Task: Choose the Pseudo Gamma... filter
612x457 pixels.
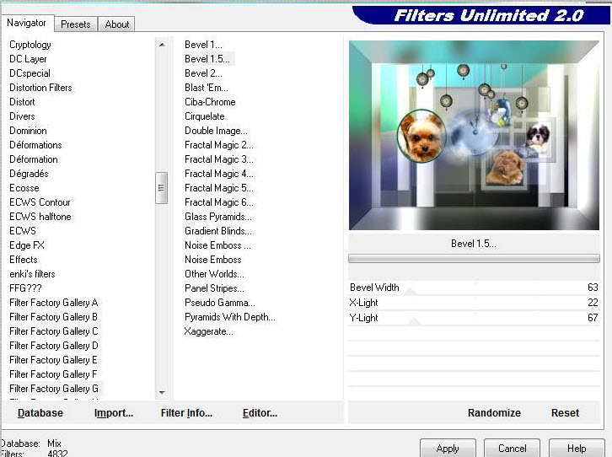Action: [220, 303]
